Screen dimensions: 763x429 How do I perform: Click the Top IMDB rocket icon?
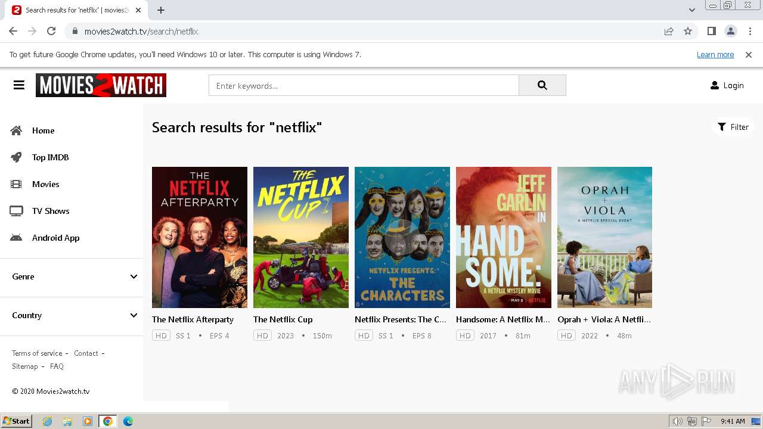16,157
